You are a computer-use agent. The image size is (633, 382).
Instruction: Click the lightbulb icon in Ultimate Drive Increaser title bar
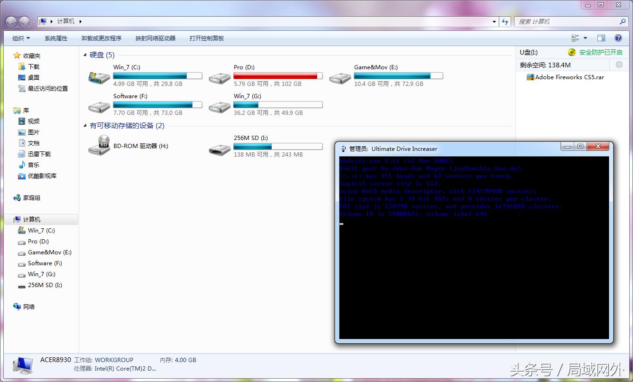click(343, 149)
